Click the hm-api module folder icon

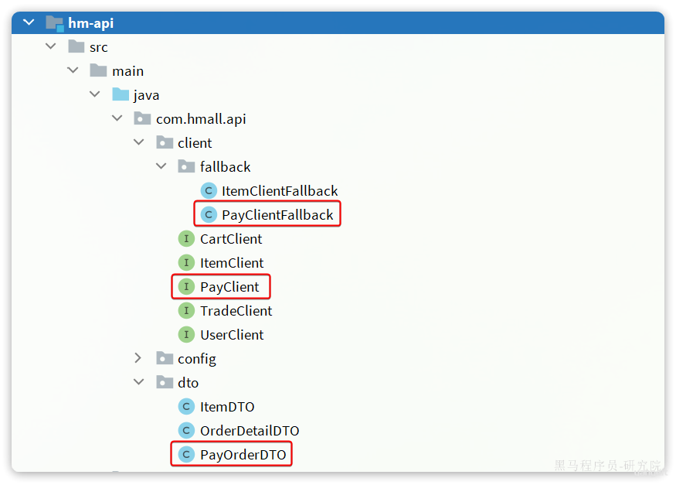coord(55,23)
